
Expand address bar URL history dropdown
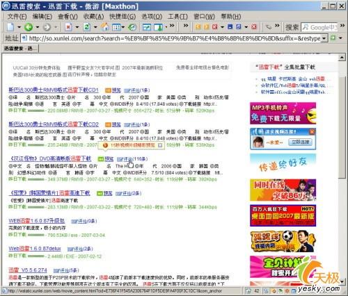[324, 38]
